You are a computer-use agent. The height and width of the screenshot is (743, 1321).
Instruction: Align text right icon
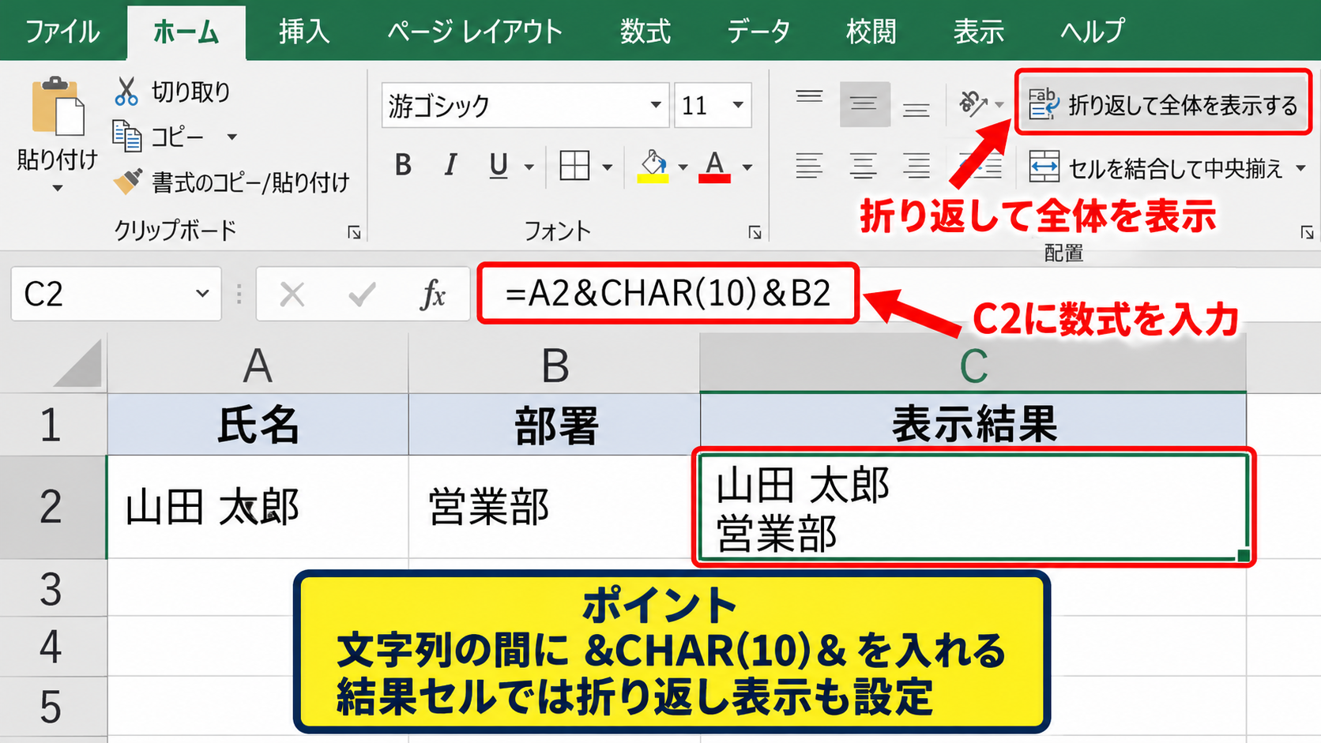coord(916,167)
